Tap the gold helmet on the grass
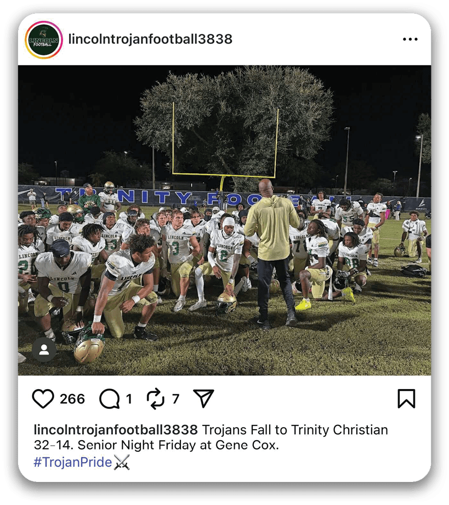The image size is (449, 505). (89, 347)
